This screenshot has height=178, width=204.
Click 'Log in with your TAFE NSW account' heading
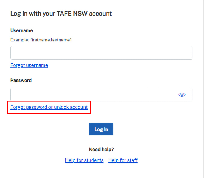[x=61, y=13]
